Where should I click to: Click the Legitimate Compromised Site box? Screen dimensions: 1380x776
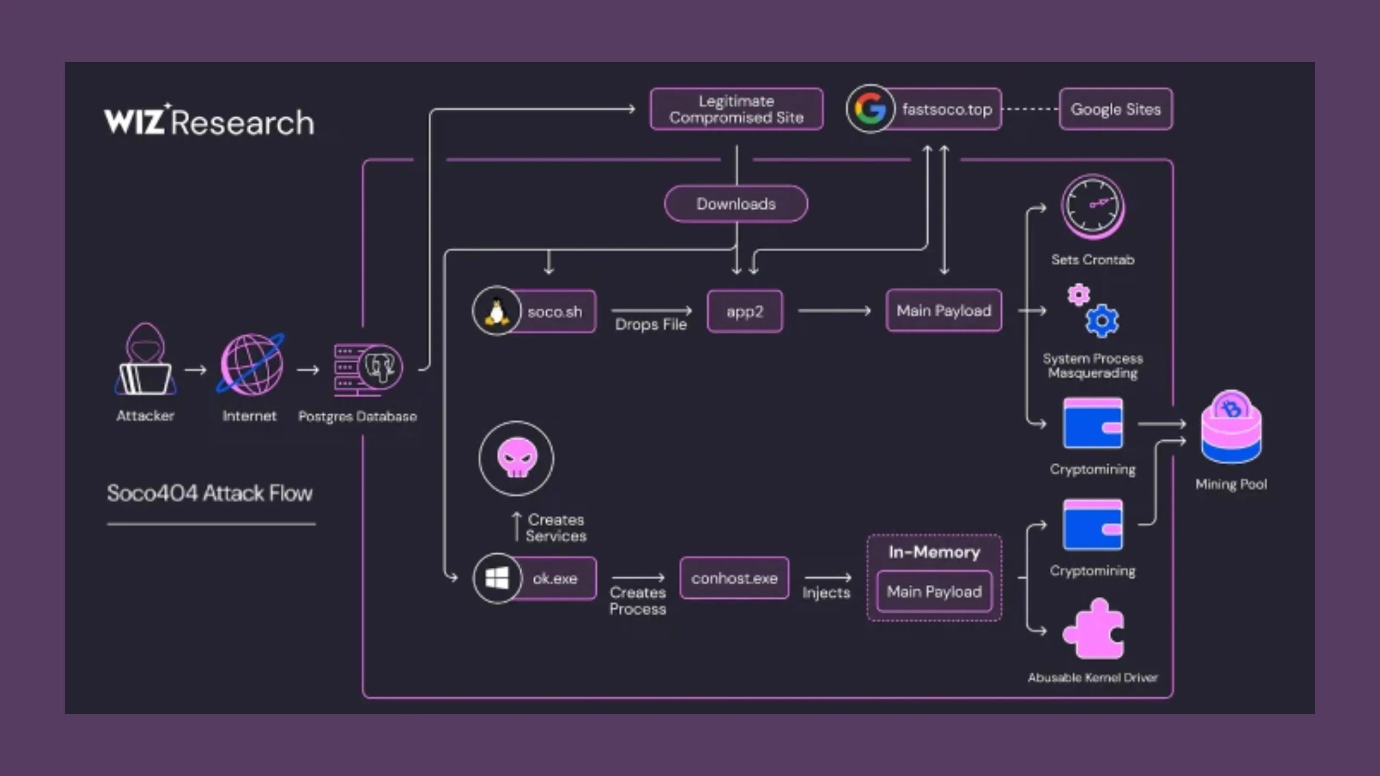pyautogui.click(x=736, y=109)
